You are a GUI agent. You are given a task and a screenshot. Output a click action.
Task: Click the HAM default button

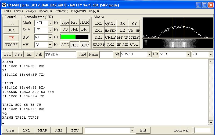click(x=85, y=23)
